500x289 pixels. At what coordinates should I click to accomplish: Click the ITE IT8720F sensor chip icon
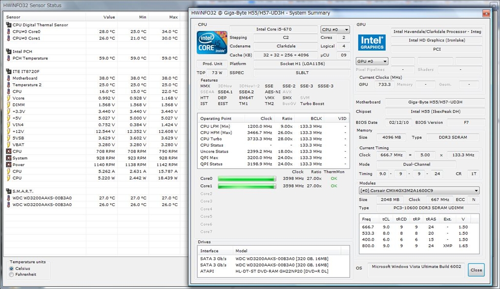coord(8,72)
